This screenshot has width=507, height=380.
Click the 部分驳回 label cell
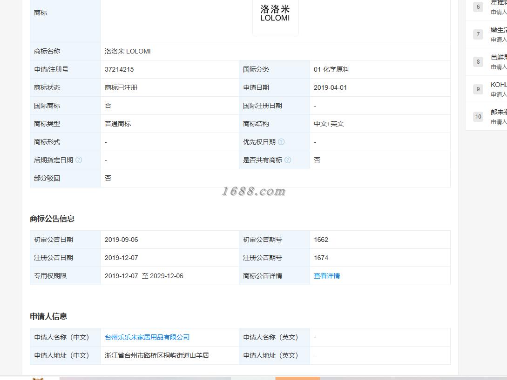65,178
